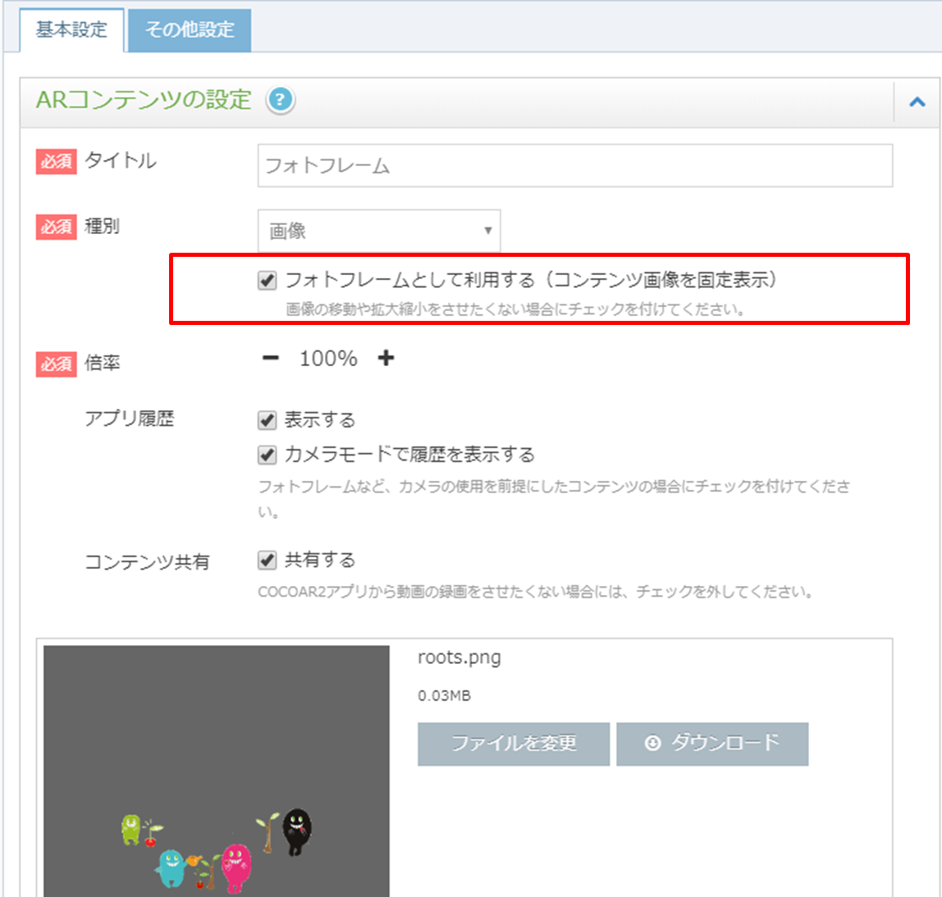Toggle the コンテンツ共有 共有する checkbox
This screenshot has height=897, width=942.
(x=268, y=560)
